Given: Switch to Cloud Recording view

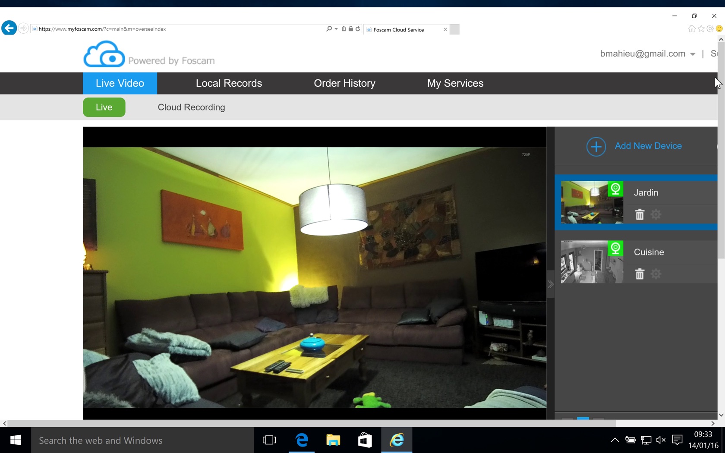Looking at the screenshot, I should pos(191,107).
